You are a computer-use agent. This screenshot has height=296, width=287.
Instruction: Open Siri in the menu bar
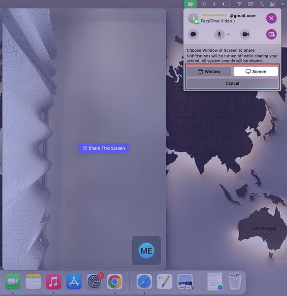click(x=283, y=4)
